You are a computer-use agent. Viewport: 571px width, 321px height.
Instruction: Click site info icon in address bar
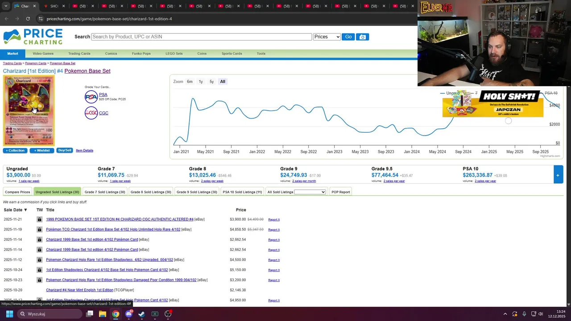[40, 19]
